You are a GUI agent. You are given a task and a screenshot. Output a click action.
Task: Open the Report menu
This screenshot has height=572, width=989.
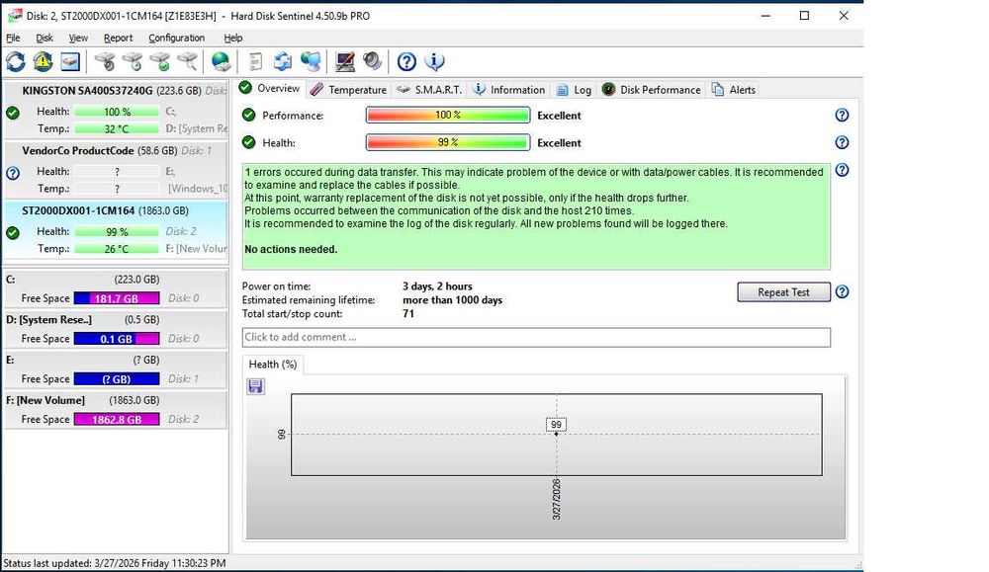pyautogui.click(x=118, y=38)
